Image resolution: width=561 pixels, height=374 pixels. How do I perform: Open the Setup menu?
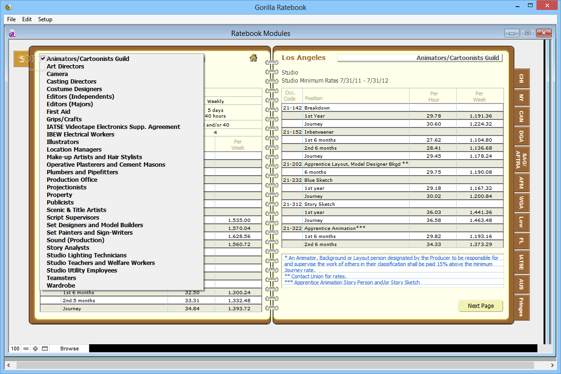(45, 19)
